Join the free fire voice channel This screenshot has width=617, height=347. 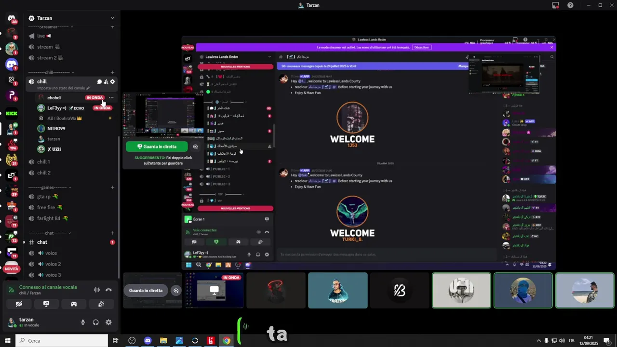click(71, 207)
